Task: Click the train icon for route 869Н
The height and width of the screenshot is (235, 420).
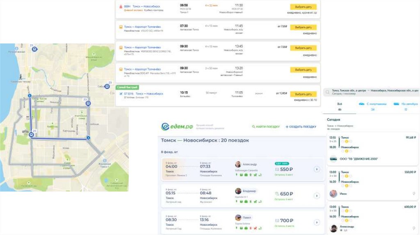Action: (121, 7)
